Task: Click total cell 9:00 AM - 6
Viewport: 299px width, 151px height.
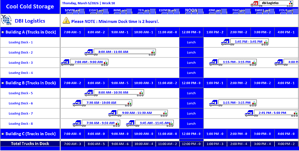Action: click(120, 144)
